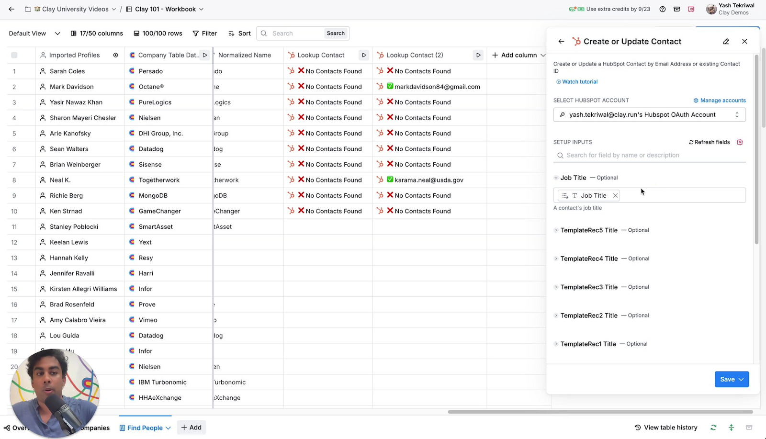Open the help question mark icon
The width and height of the screenshot is (766, 439).
pyautogui.click(x=663, y=9)
